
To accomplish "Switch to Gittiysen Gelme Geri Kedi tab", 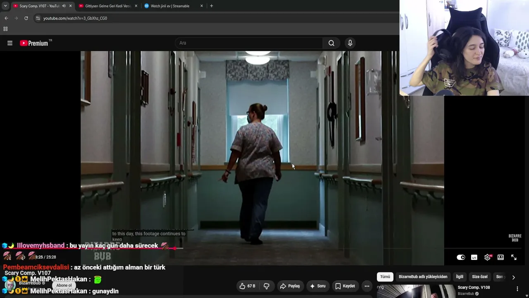I will point(108,6).
